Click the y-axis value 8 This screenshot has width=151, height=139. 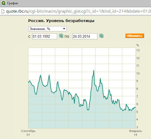point(137,89)
